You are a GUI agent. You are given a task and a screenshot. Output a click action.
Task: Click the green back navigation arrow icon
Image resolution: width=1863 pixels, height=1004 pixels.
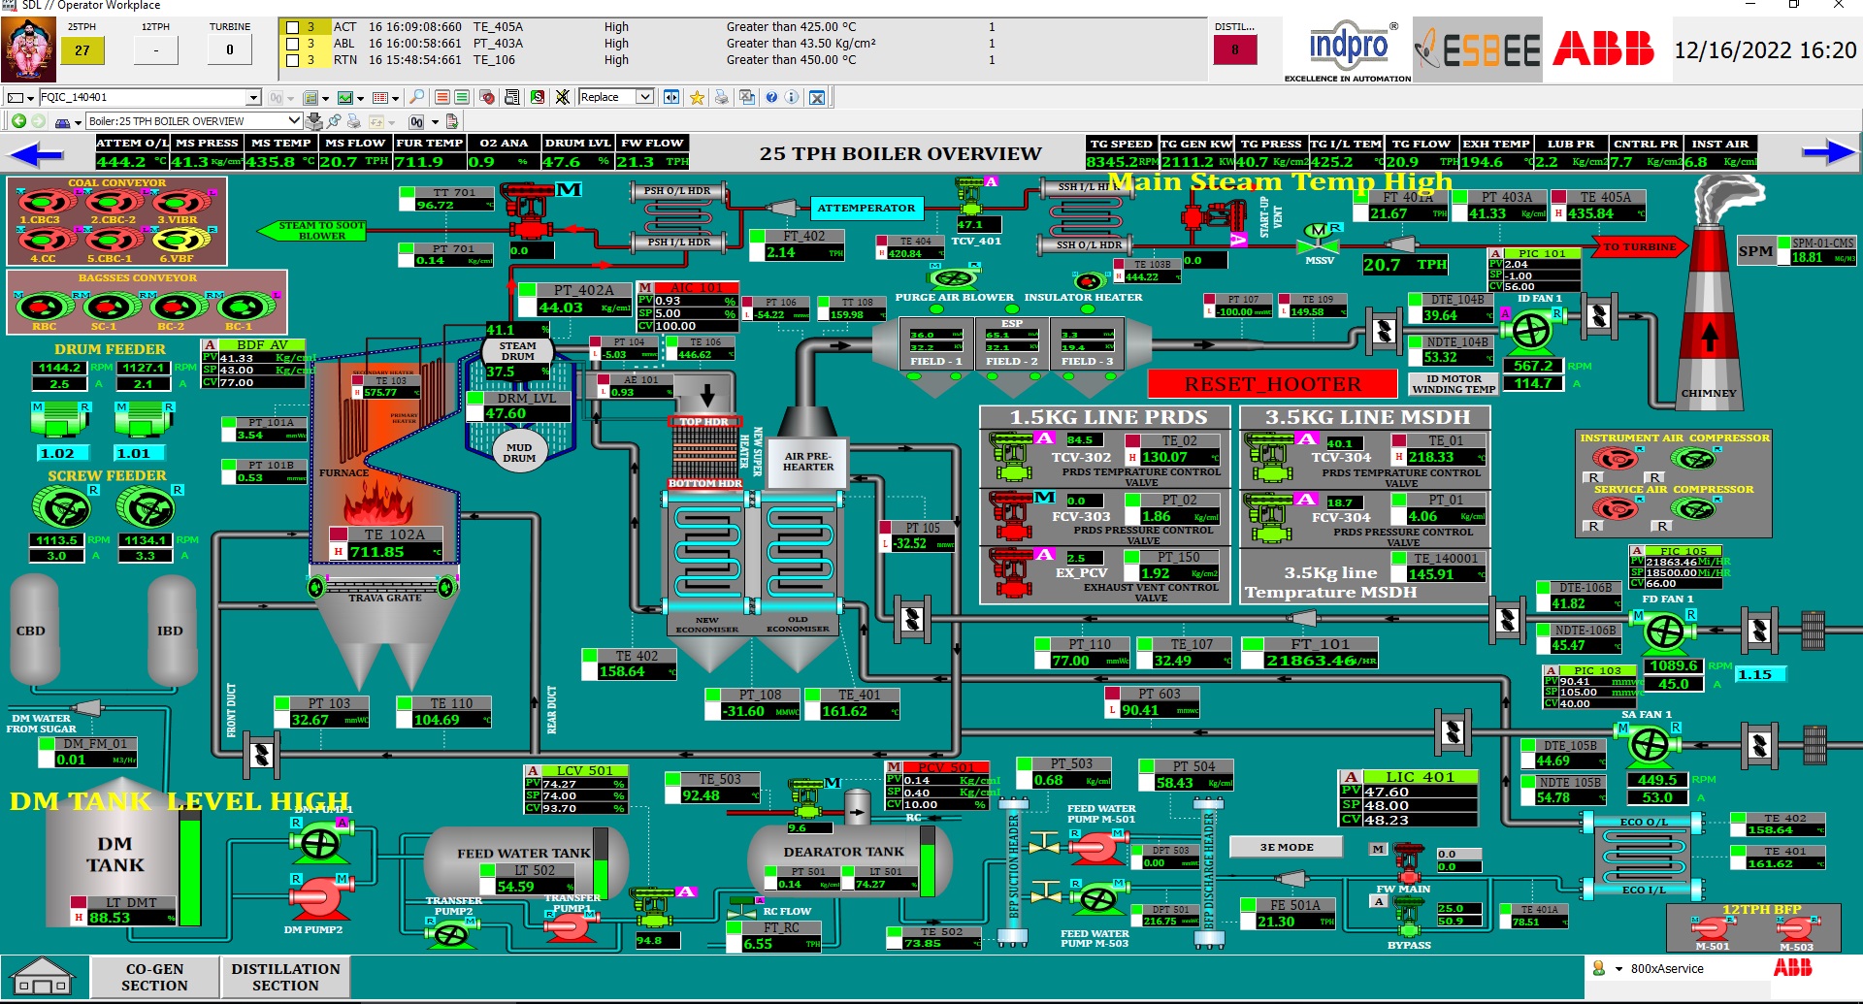(x=18, y=121)
